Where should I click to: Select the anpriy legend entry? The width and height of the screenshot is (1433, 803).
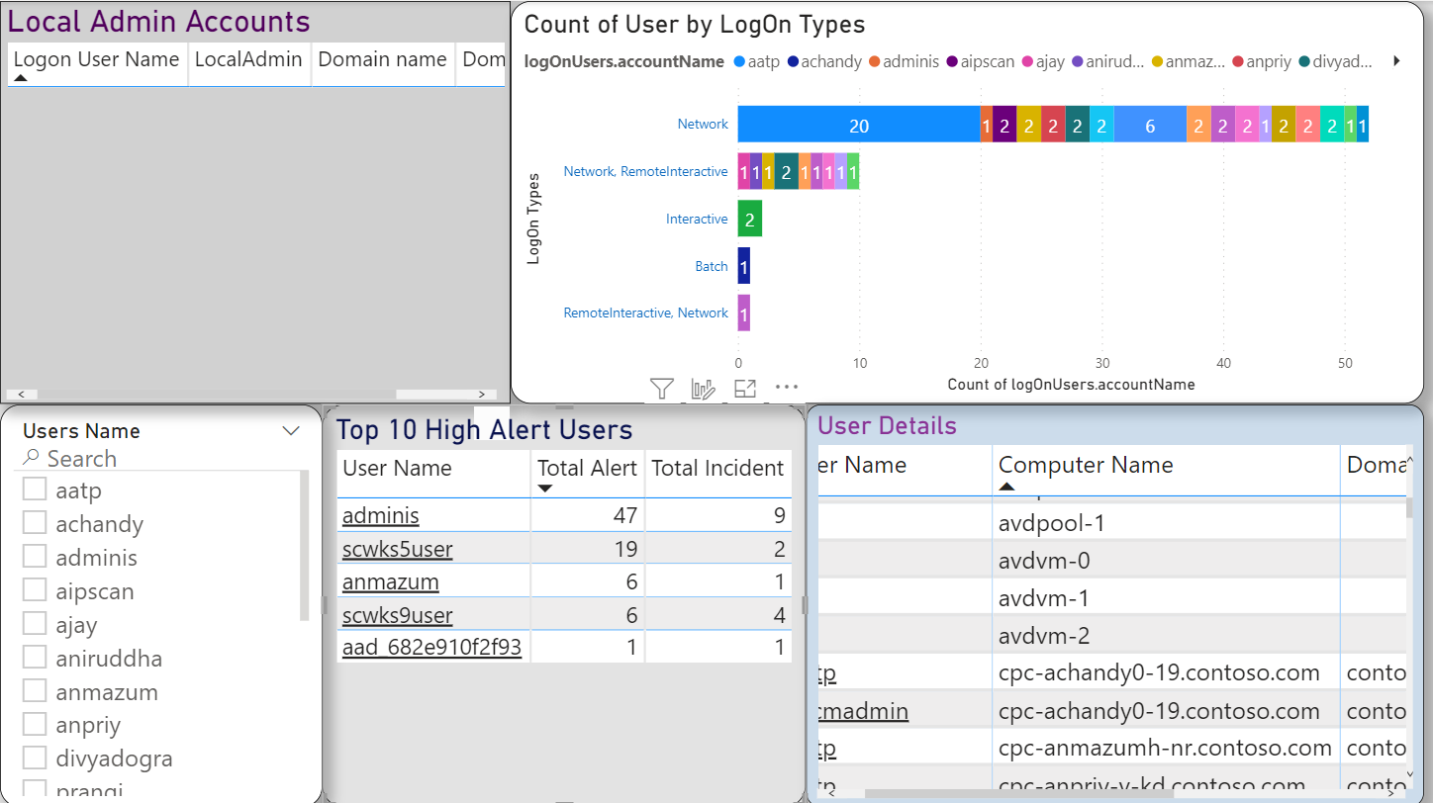(1262, 61)
